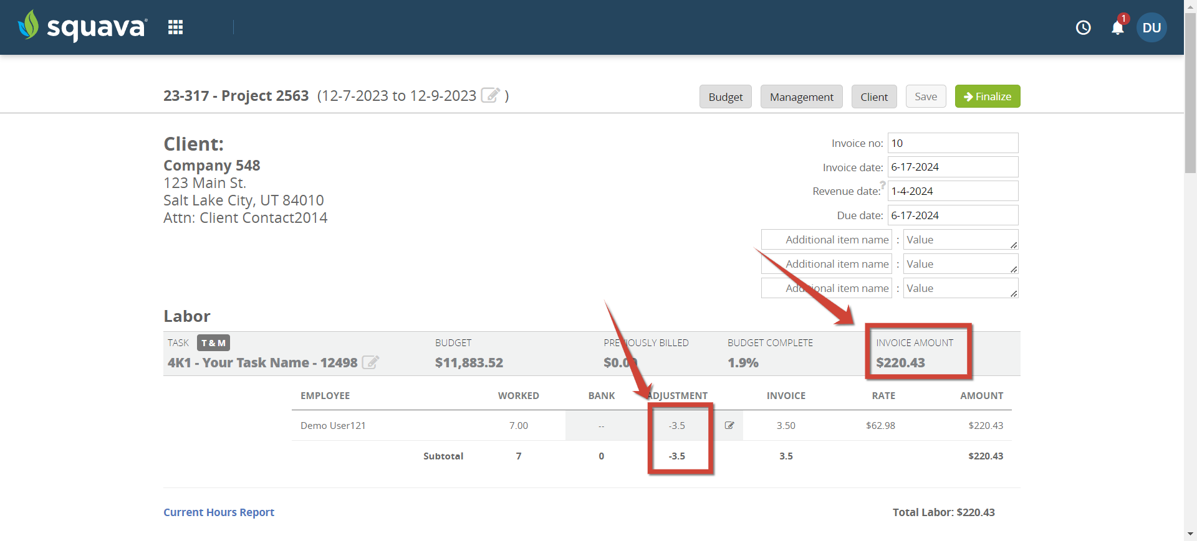
Task: Click second Additional item name field
Action: tap(827, 264)
